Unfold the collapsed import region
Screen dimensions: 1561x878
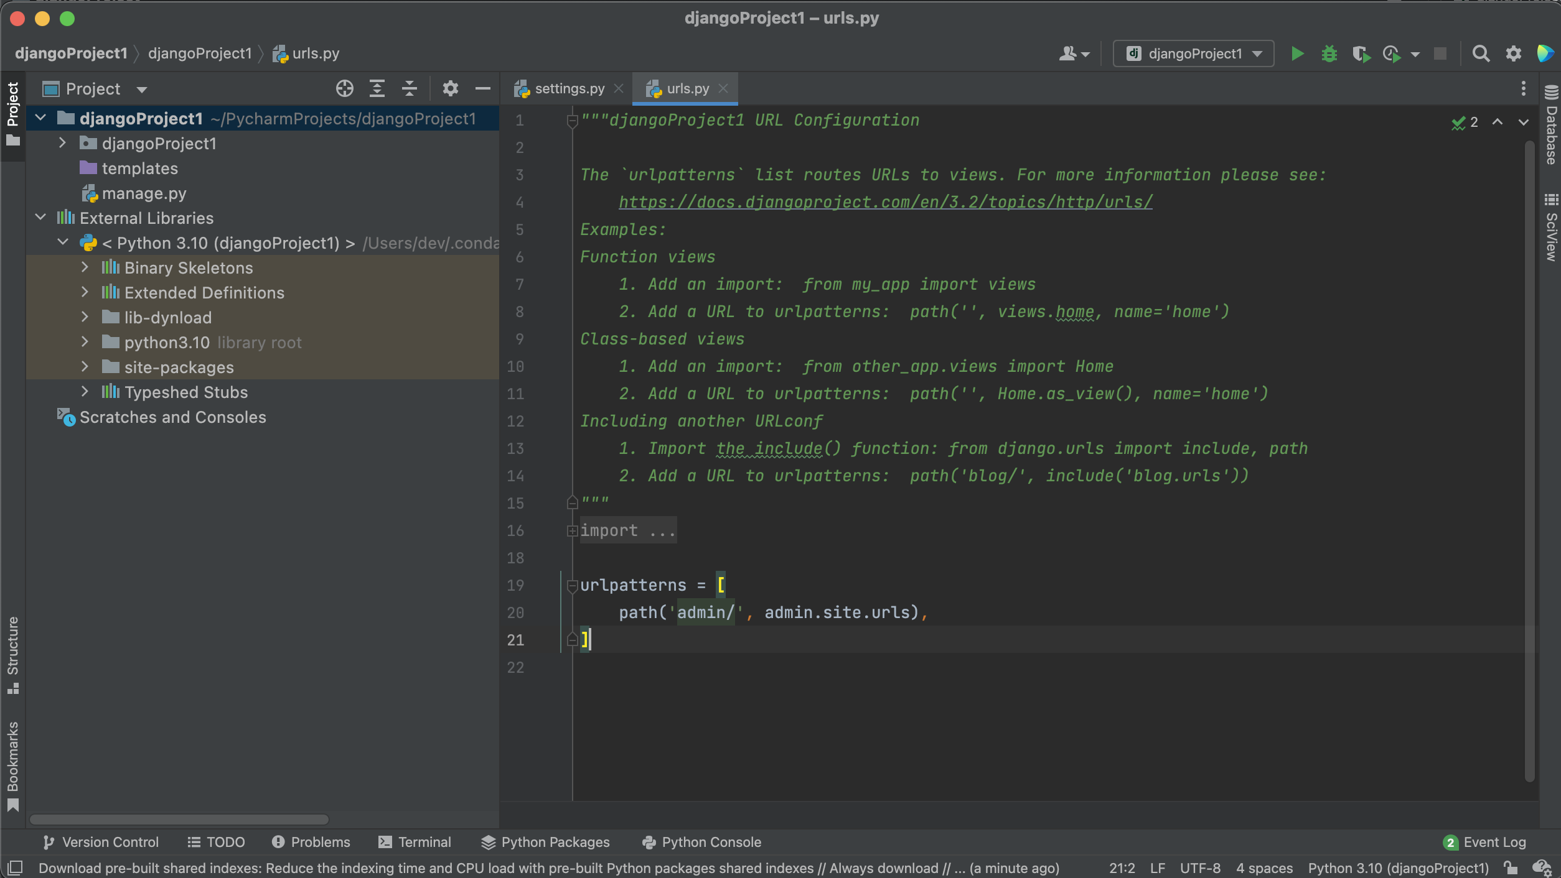tap(572, 530)
